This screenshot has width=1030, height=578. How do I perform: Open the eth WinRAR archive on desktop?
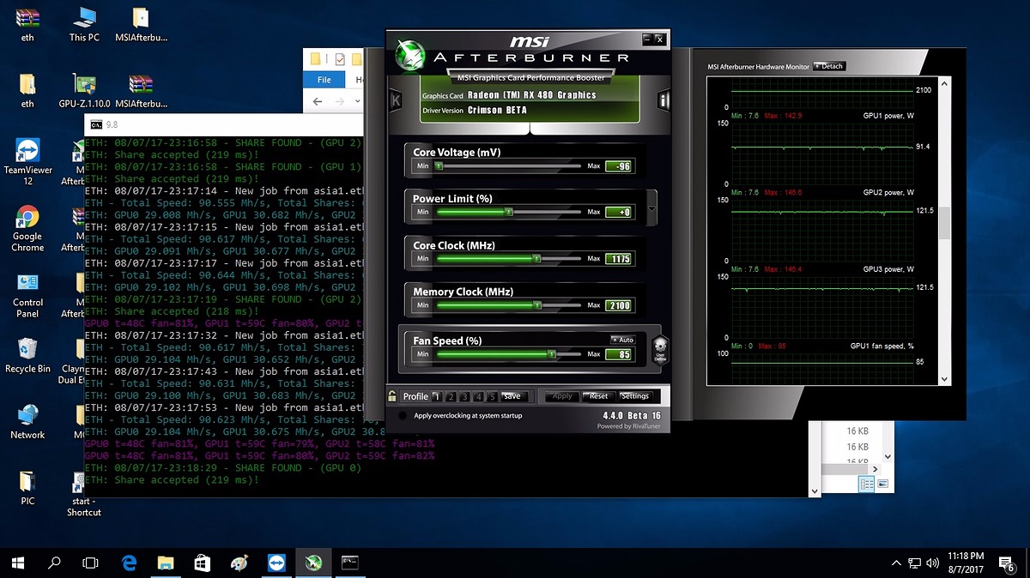[x=27, y=23]
